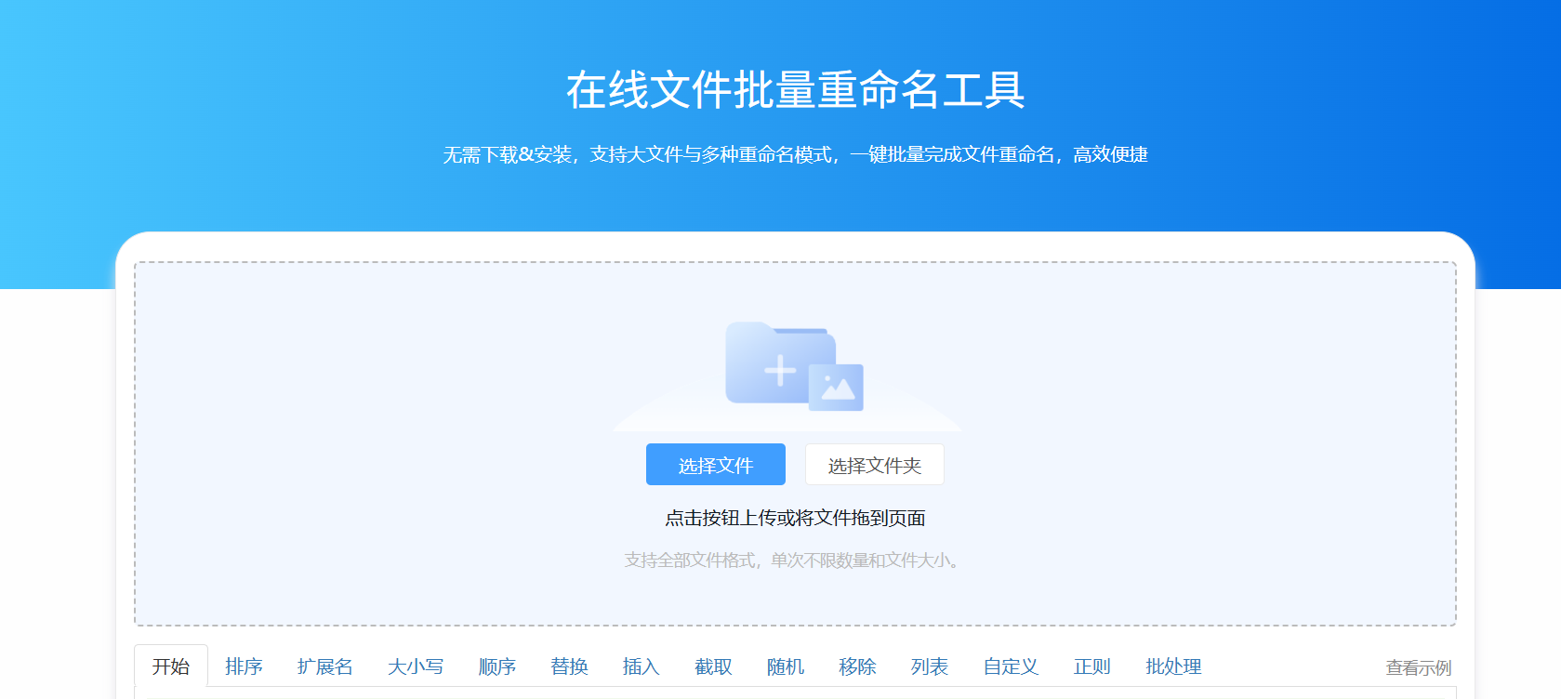The height and width of the screenshot is (699, 1561).
Task: Go to the 截取 tab
Action: (x=713, y=666)
